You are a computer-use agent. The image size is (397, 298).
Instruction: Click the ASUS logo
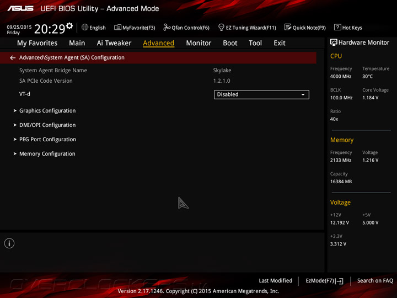(20, 8)
